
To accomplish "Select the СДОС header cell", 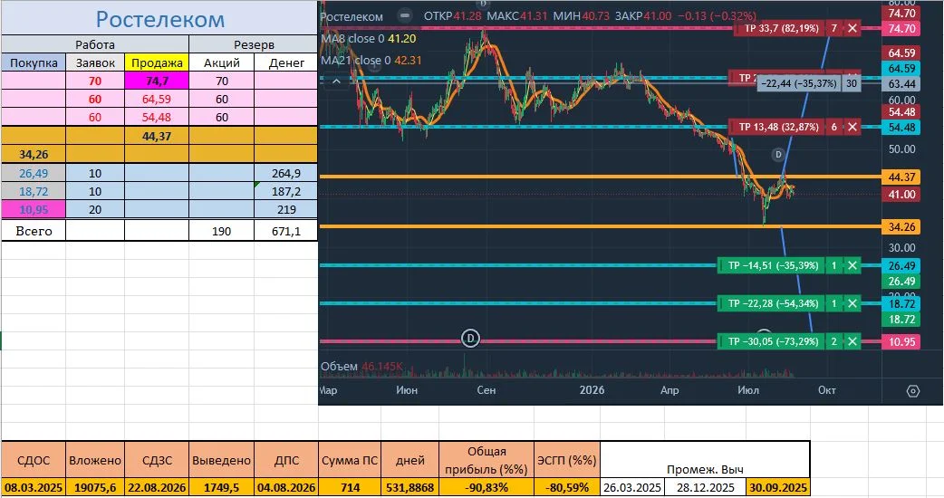I will pyautogui.click(x=34, y=460).
